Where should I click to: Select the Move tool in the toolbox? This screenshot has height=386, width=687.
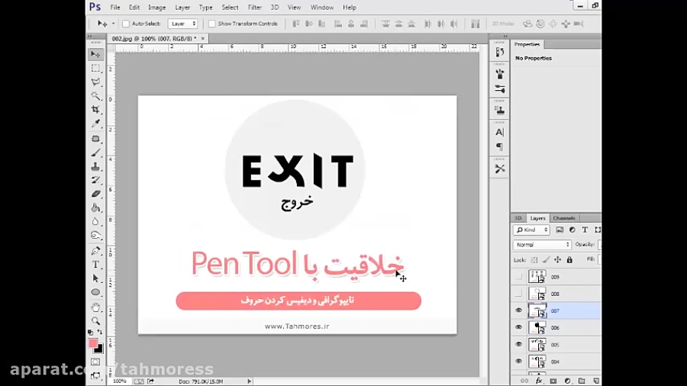click(95, 54)
